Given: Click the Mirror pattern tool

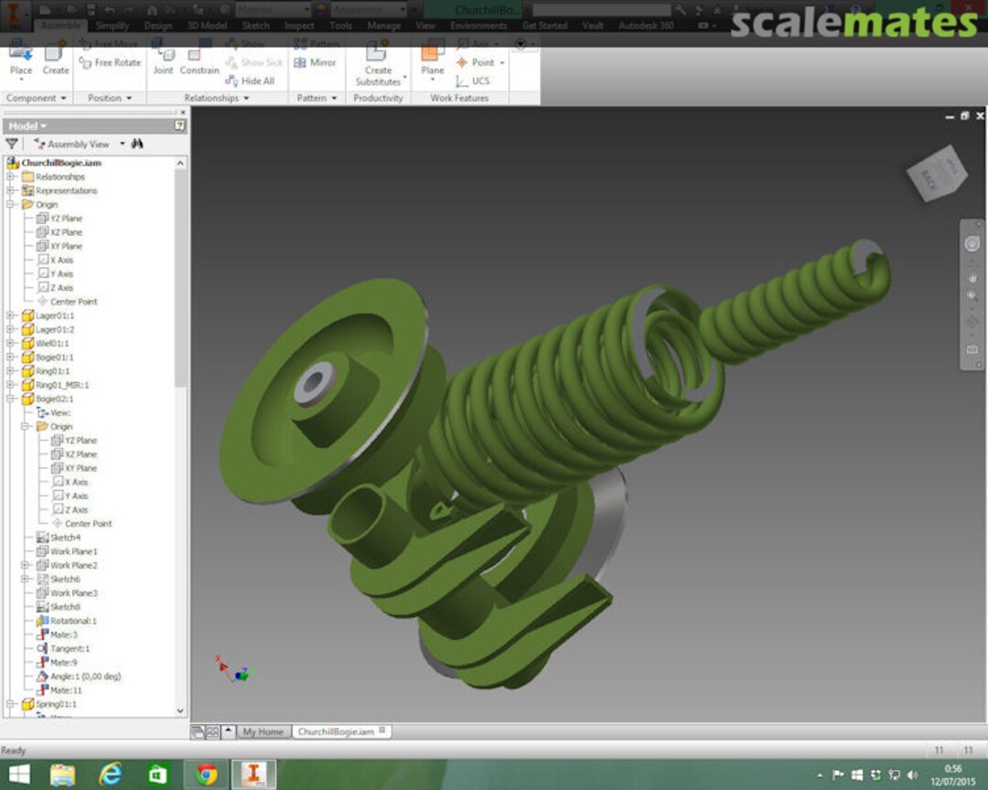Looking at the screenshot, I should tap(315, 62).
